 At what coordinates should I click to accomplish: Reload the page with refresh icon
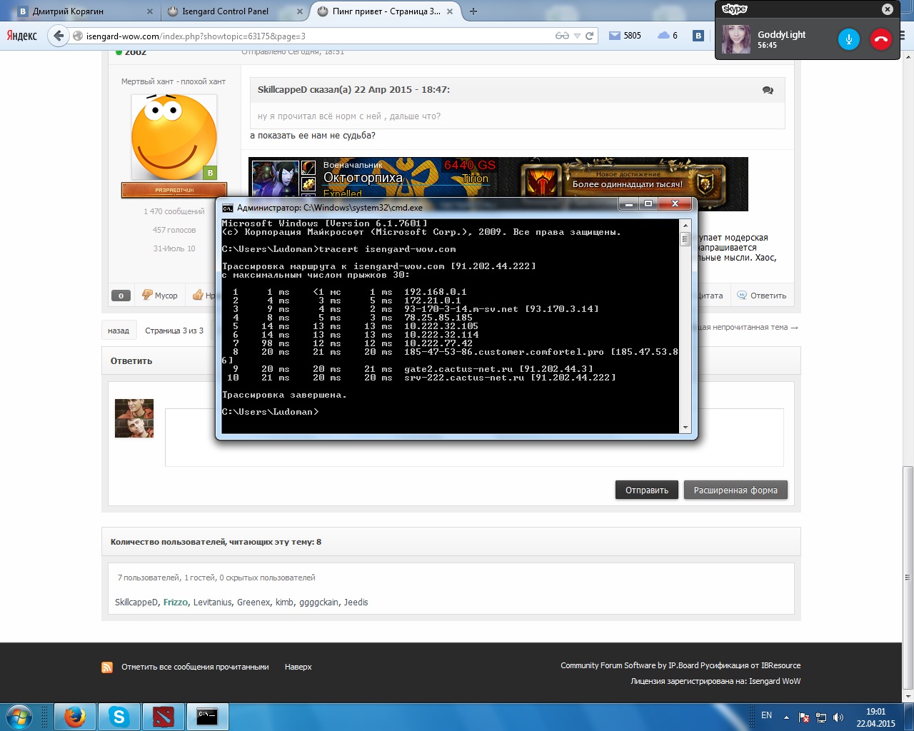pyautogui.click(x=590, y=36)
